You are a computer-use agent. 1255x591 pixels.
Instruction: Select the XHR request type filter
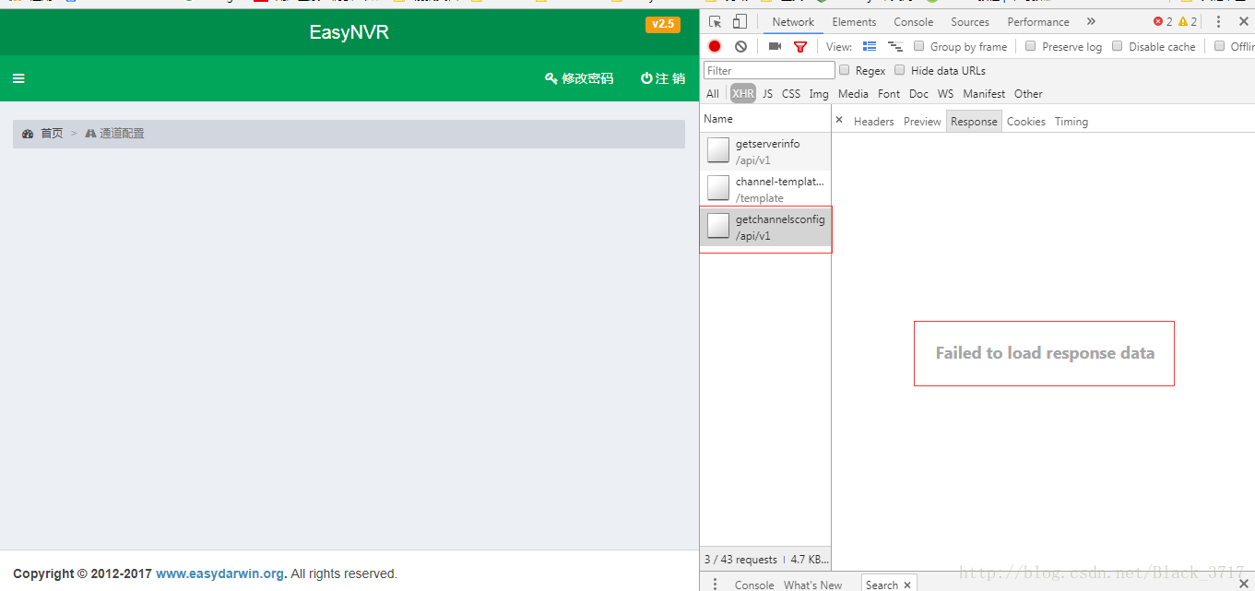pyautogui.click(x=743, y=94)
